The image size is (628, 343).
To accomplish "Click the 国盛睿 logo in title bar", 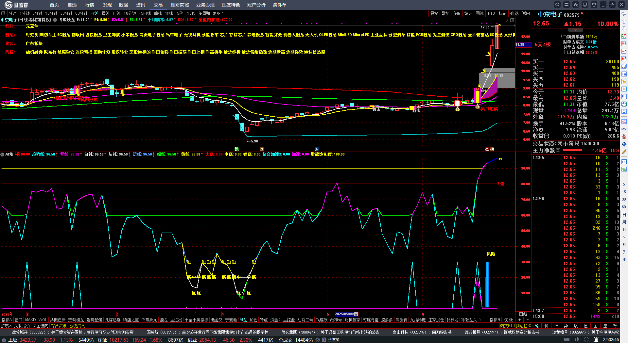I will (16, 5).
